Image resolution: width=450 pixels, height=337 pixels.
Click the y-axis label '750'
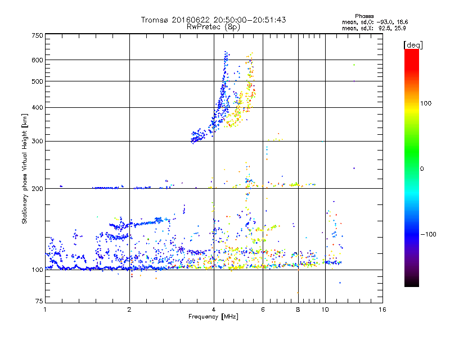click(x=37, y=35)
